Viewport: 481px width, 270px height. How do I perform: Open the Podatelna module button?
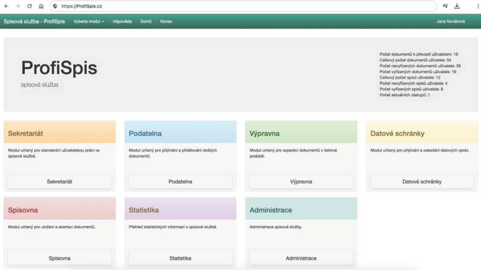180,182
